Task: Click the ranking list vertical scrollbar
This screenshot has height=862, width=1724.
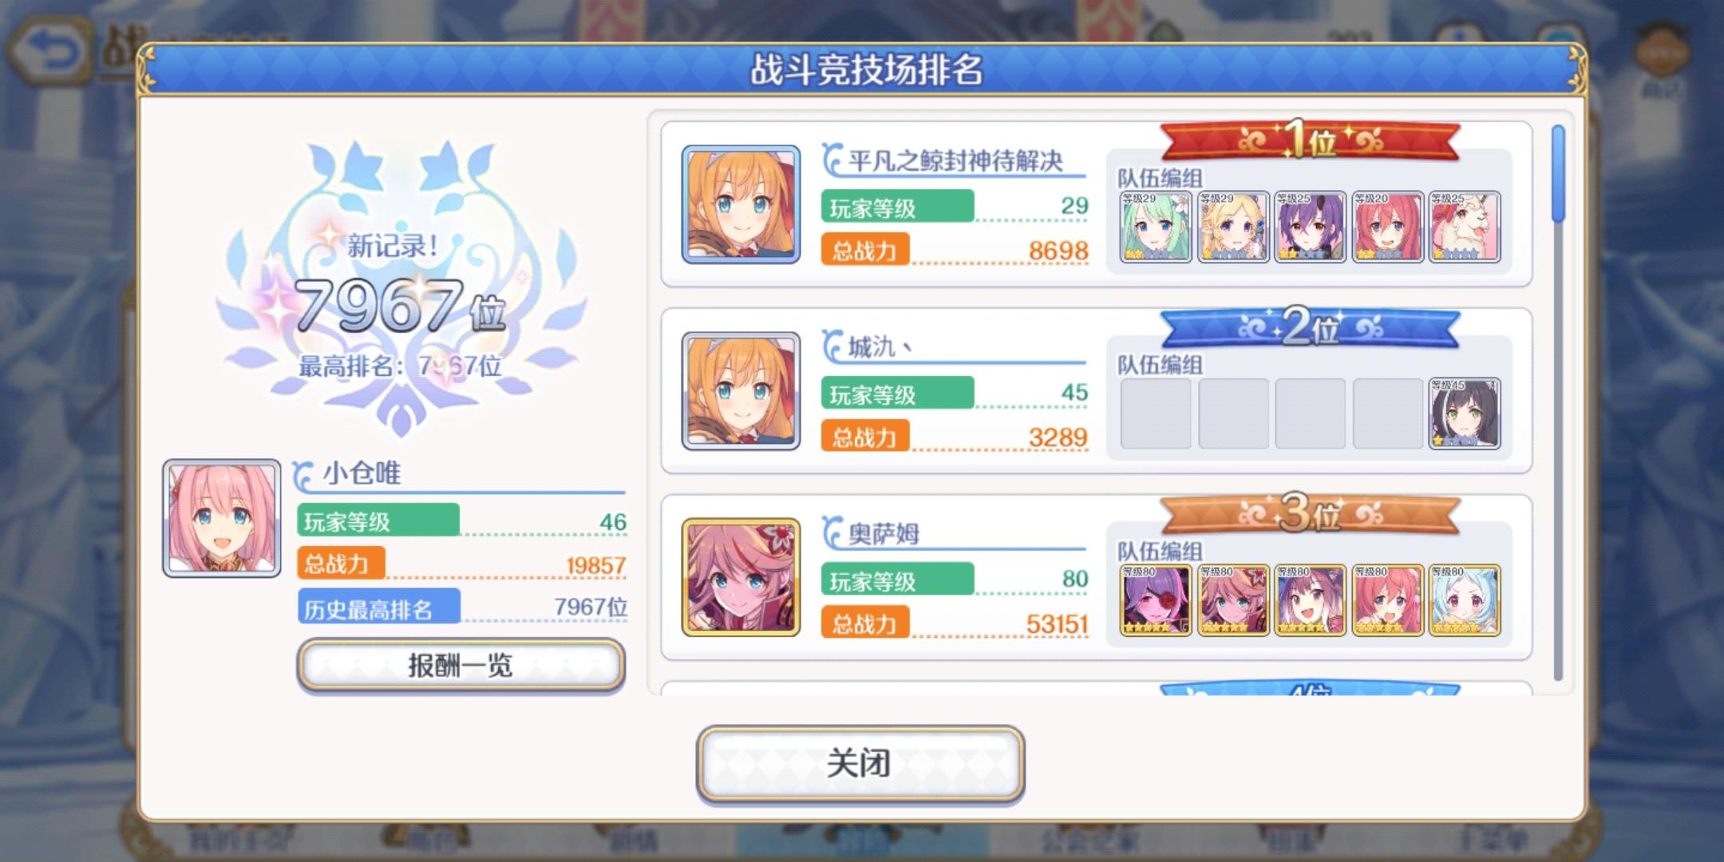Action: [1558, 403]
